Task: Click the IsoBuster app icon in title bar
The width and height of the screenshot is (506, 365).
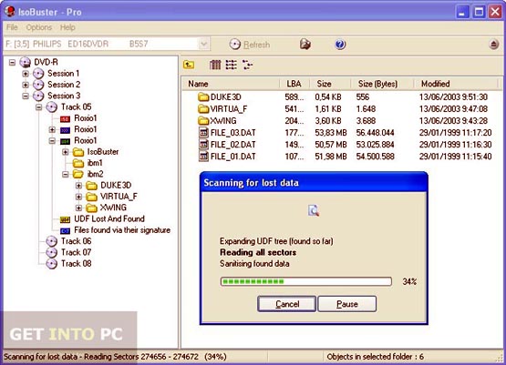Action: [10, 11]
